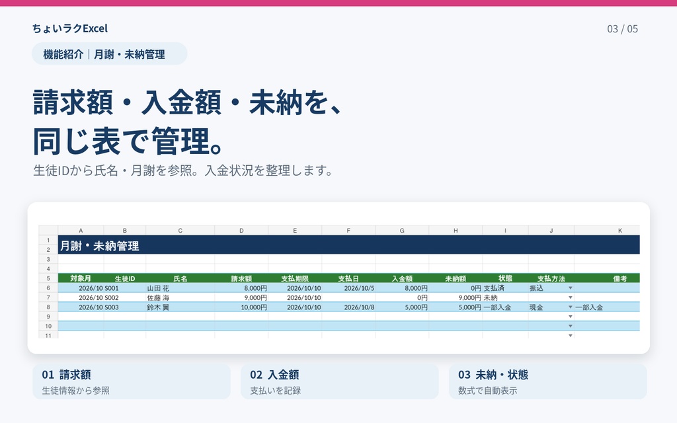Click the 支払方法 table header cell

551,278
